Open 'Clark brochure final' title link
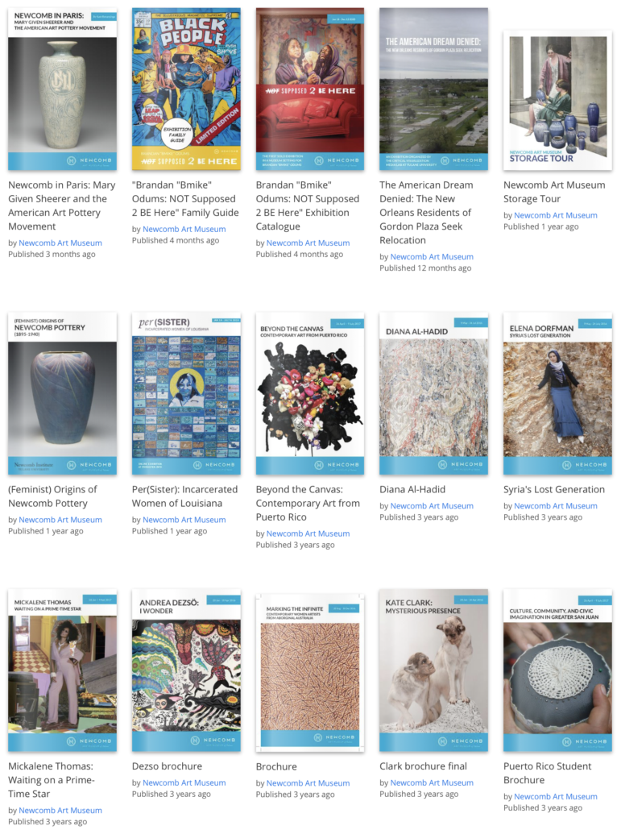Viewport: 621px width, 830px height. click(x=423, y=766)
